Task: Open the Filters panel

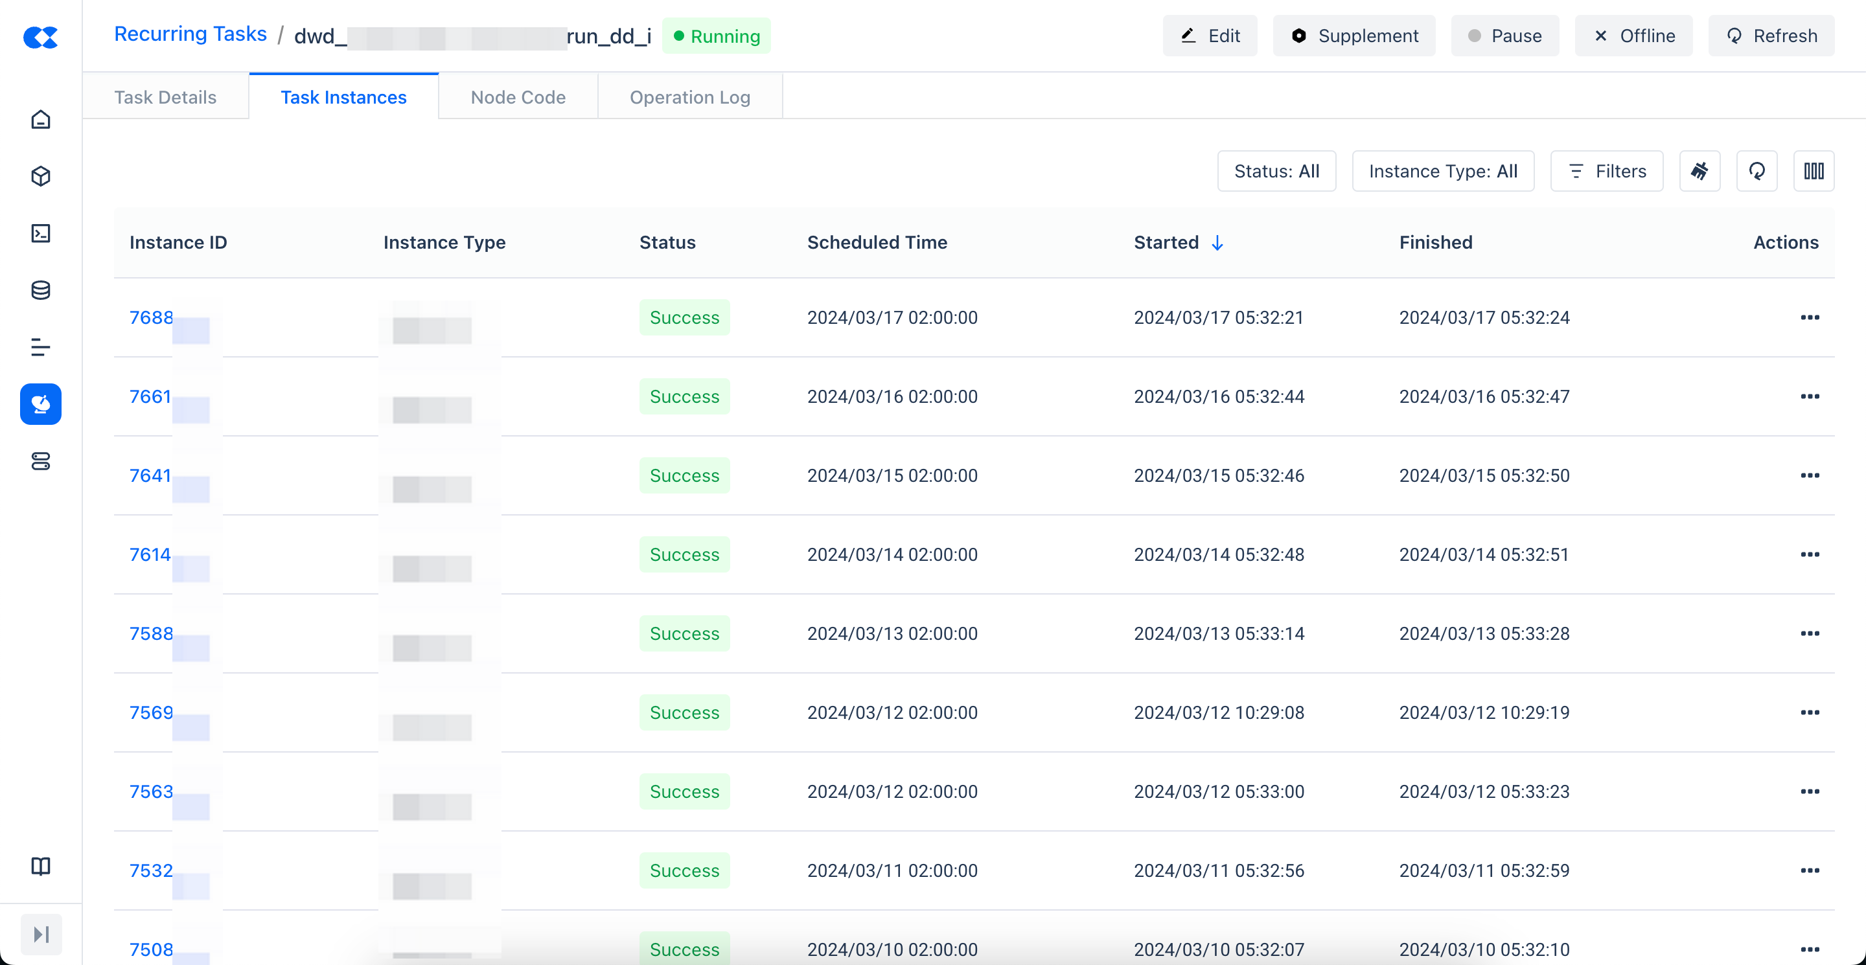Action: (x=1606, y=172)
